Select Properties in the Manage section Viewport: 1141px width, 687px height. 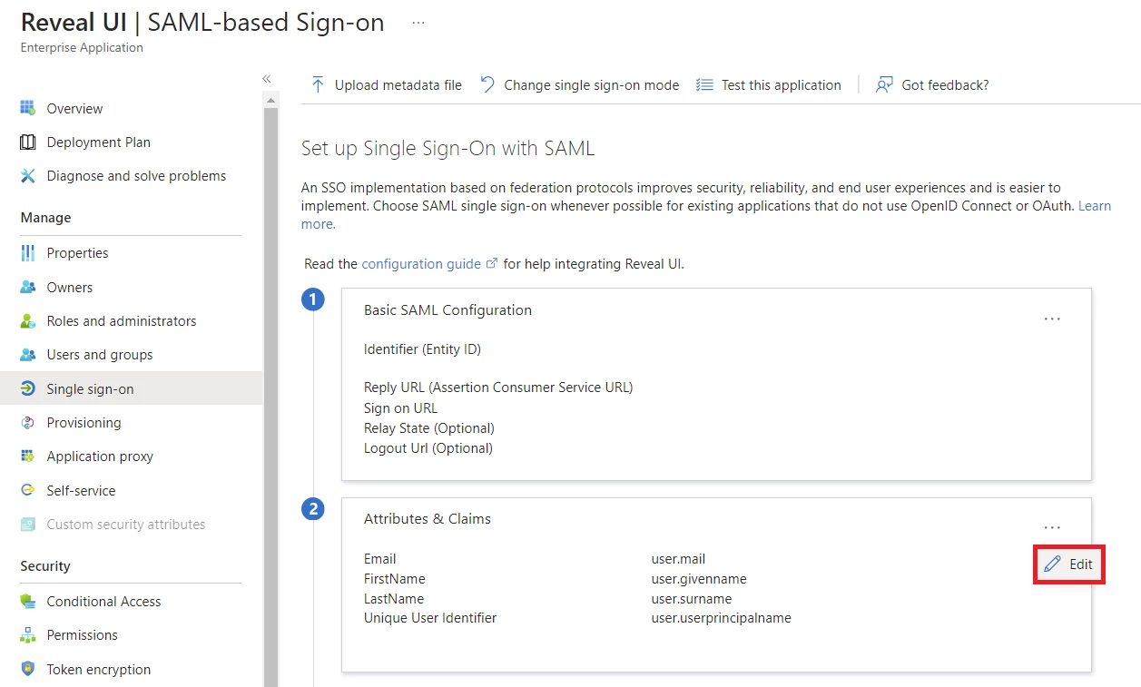[x=131, y=253]
